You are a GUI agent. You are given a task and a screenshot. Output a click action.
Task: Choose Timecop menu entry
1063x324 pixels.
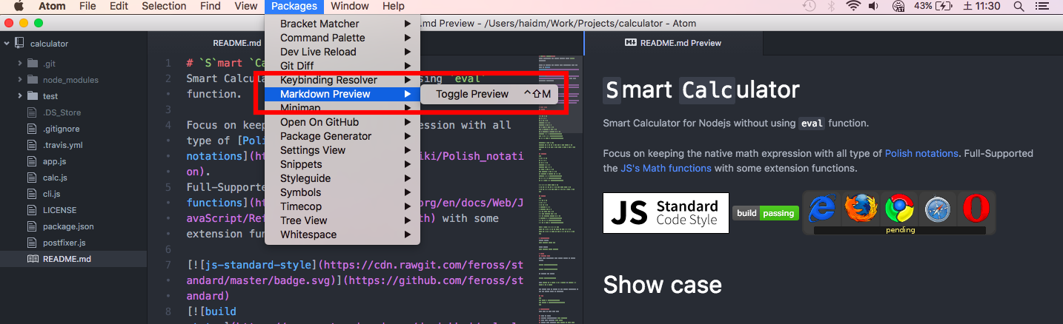(x=342, y=206)
